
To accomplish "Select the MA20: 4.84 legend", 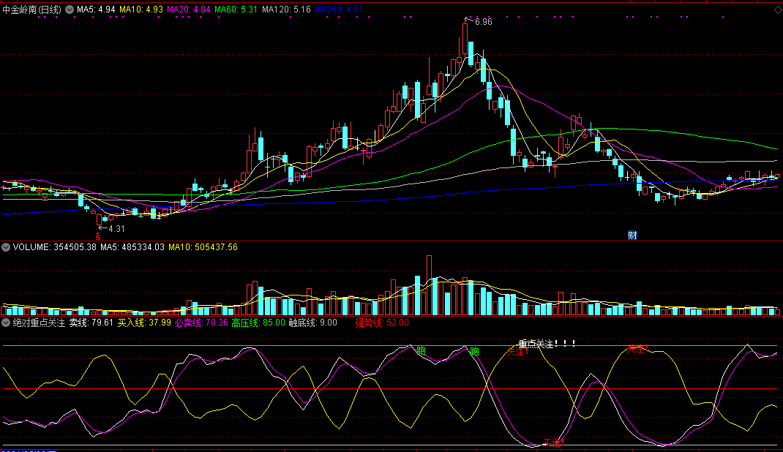I will tap(188, 10).
